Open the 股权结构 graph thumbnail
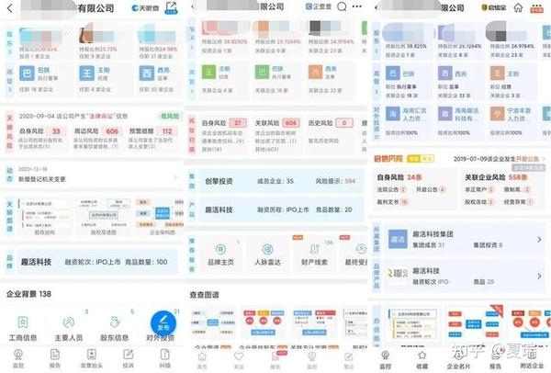The image size is (551, 373). (45, 217)
